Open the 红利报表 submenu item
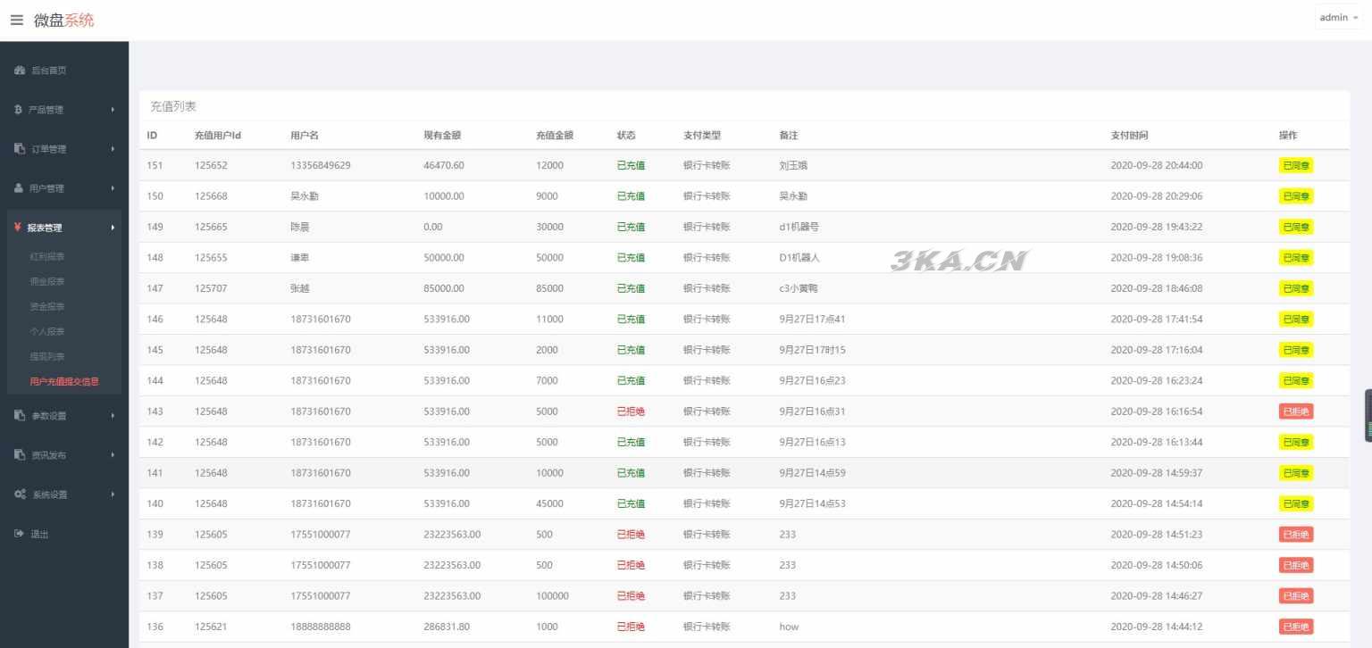The width and height of the screenshot is (1372, 648). pyautogui.click(x=47, y=257)
